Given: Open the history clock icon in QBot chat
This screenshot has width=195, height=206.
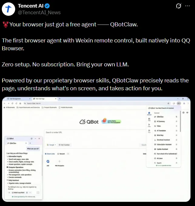Looking at the screenshot, I should 32,138.
